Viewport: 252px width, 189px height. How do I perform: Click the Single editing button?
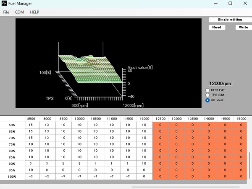click(x=230, y=20)
